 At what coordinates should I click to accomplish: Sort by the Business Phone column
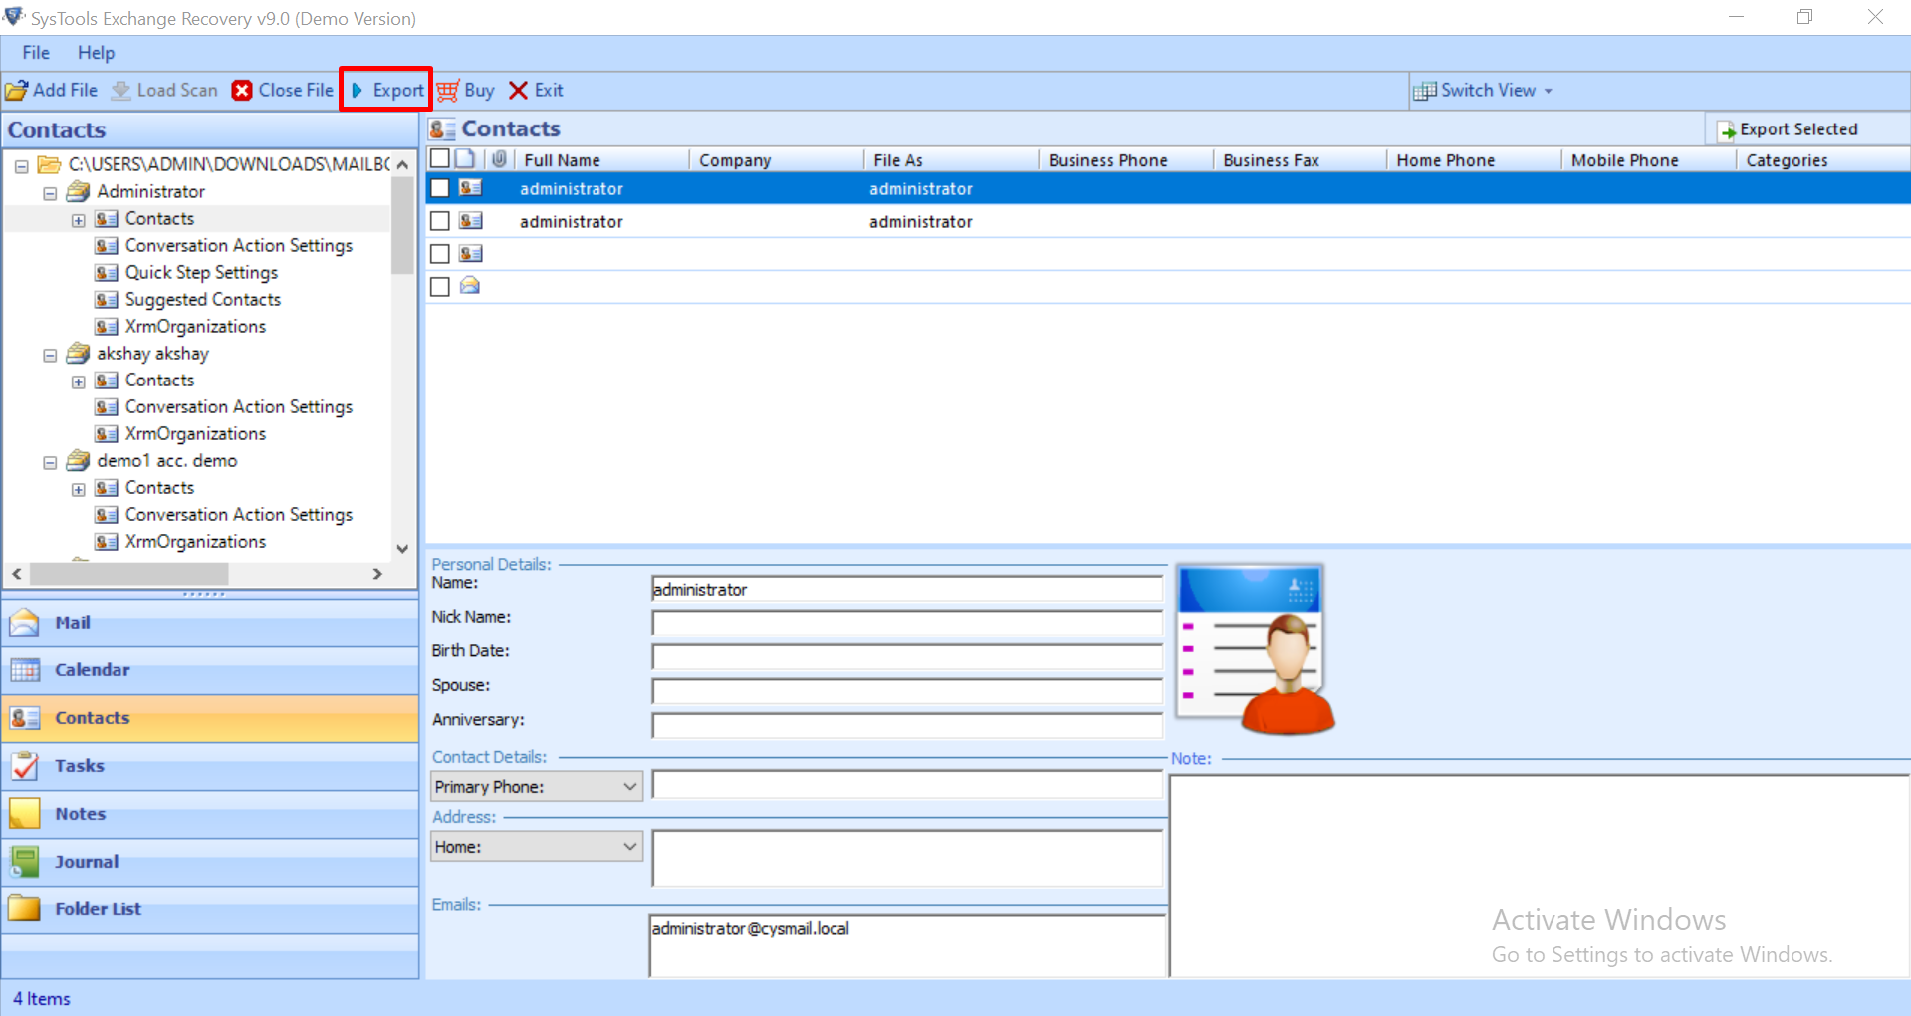click(x=1126, y=160)
